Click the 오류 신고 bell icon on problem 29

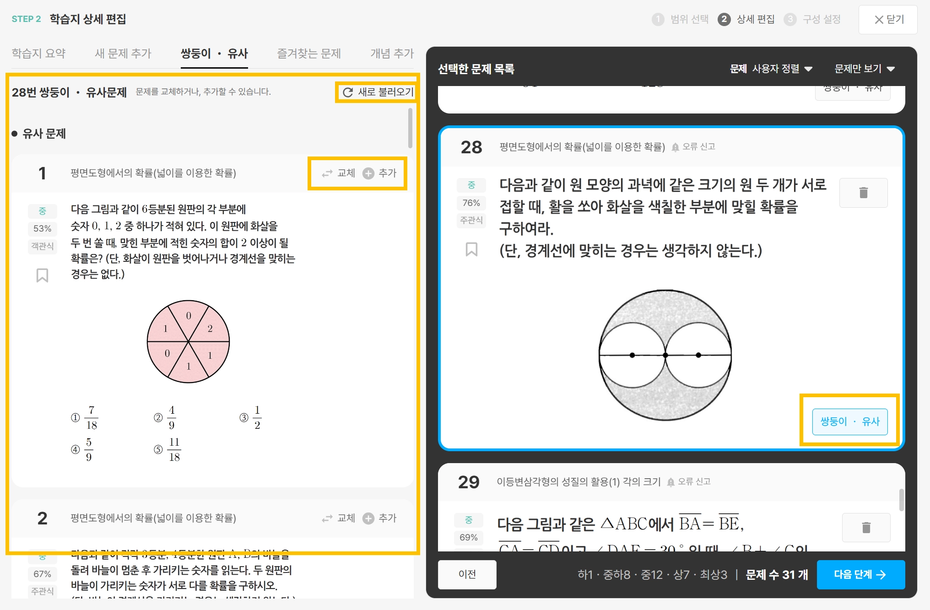click(x=670, y=482)
